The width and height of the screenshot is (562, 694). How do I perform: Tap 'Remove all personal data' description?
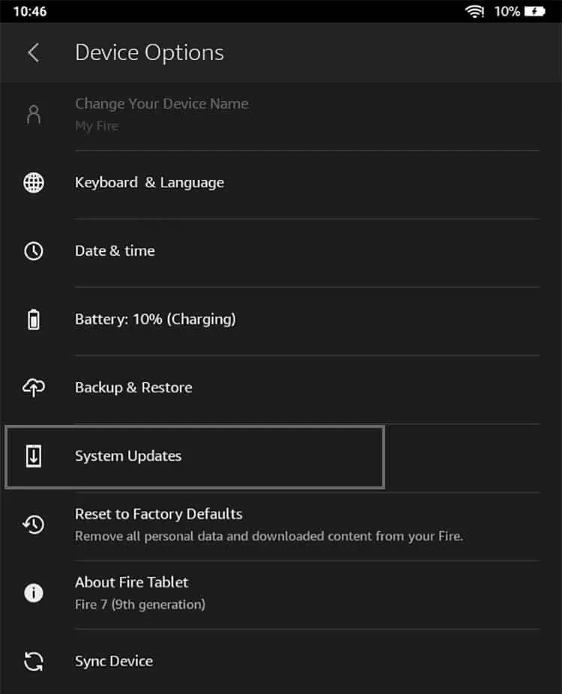(268, 537)
